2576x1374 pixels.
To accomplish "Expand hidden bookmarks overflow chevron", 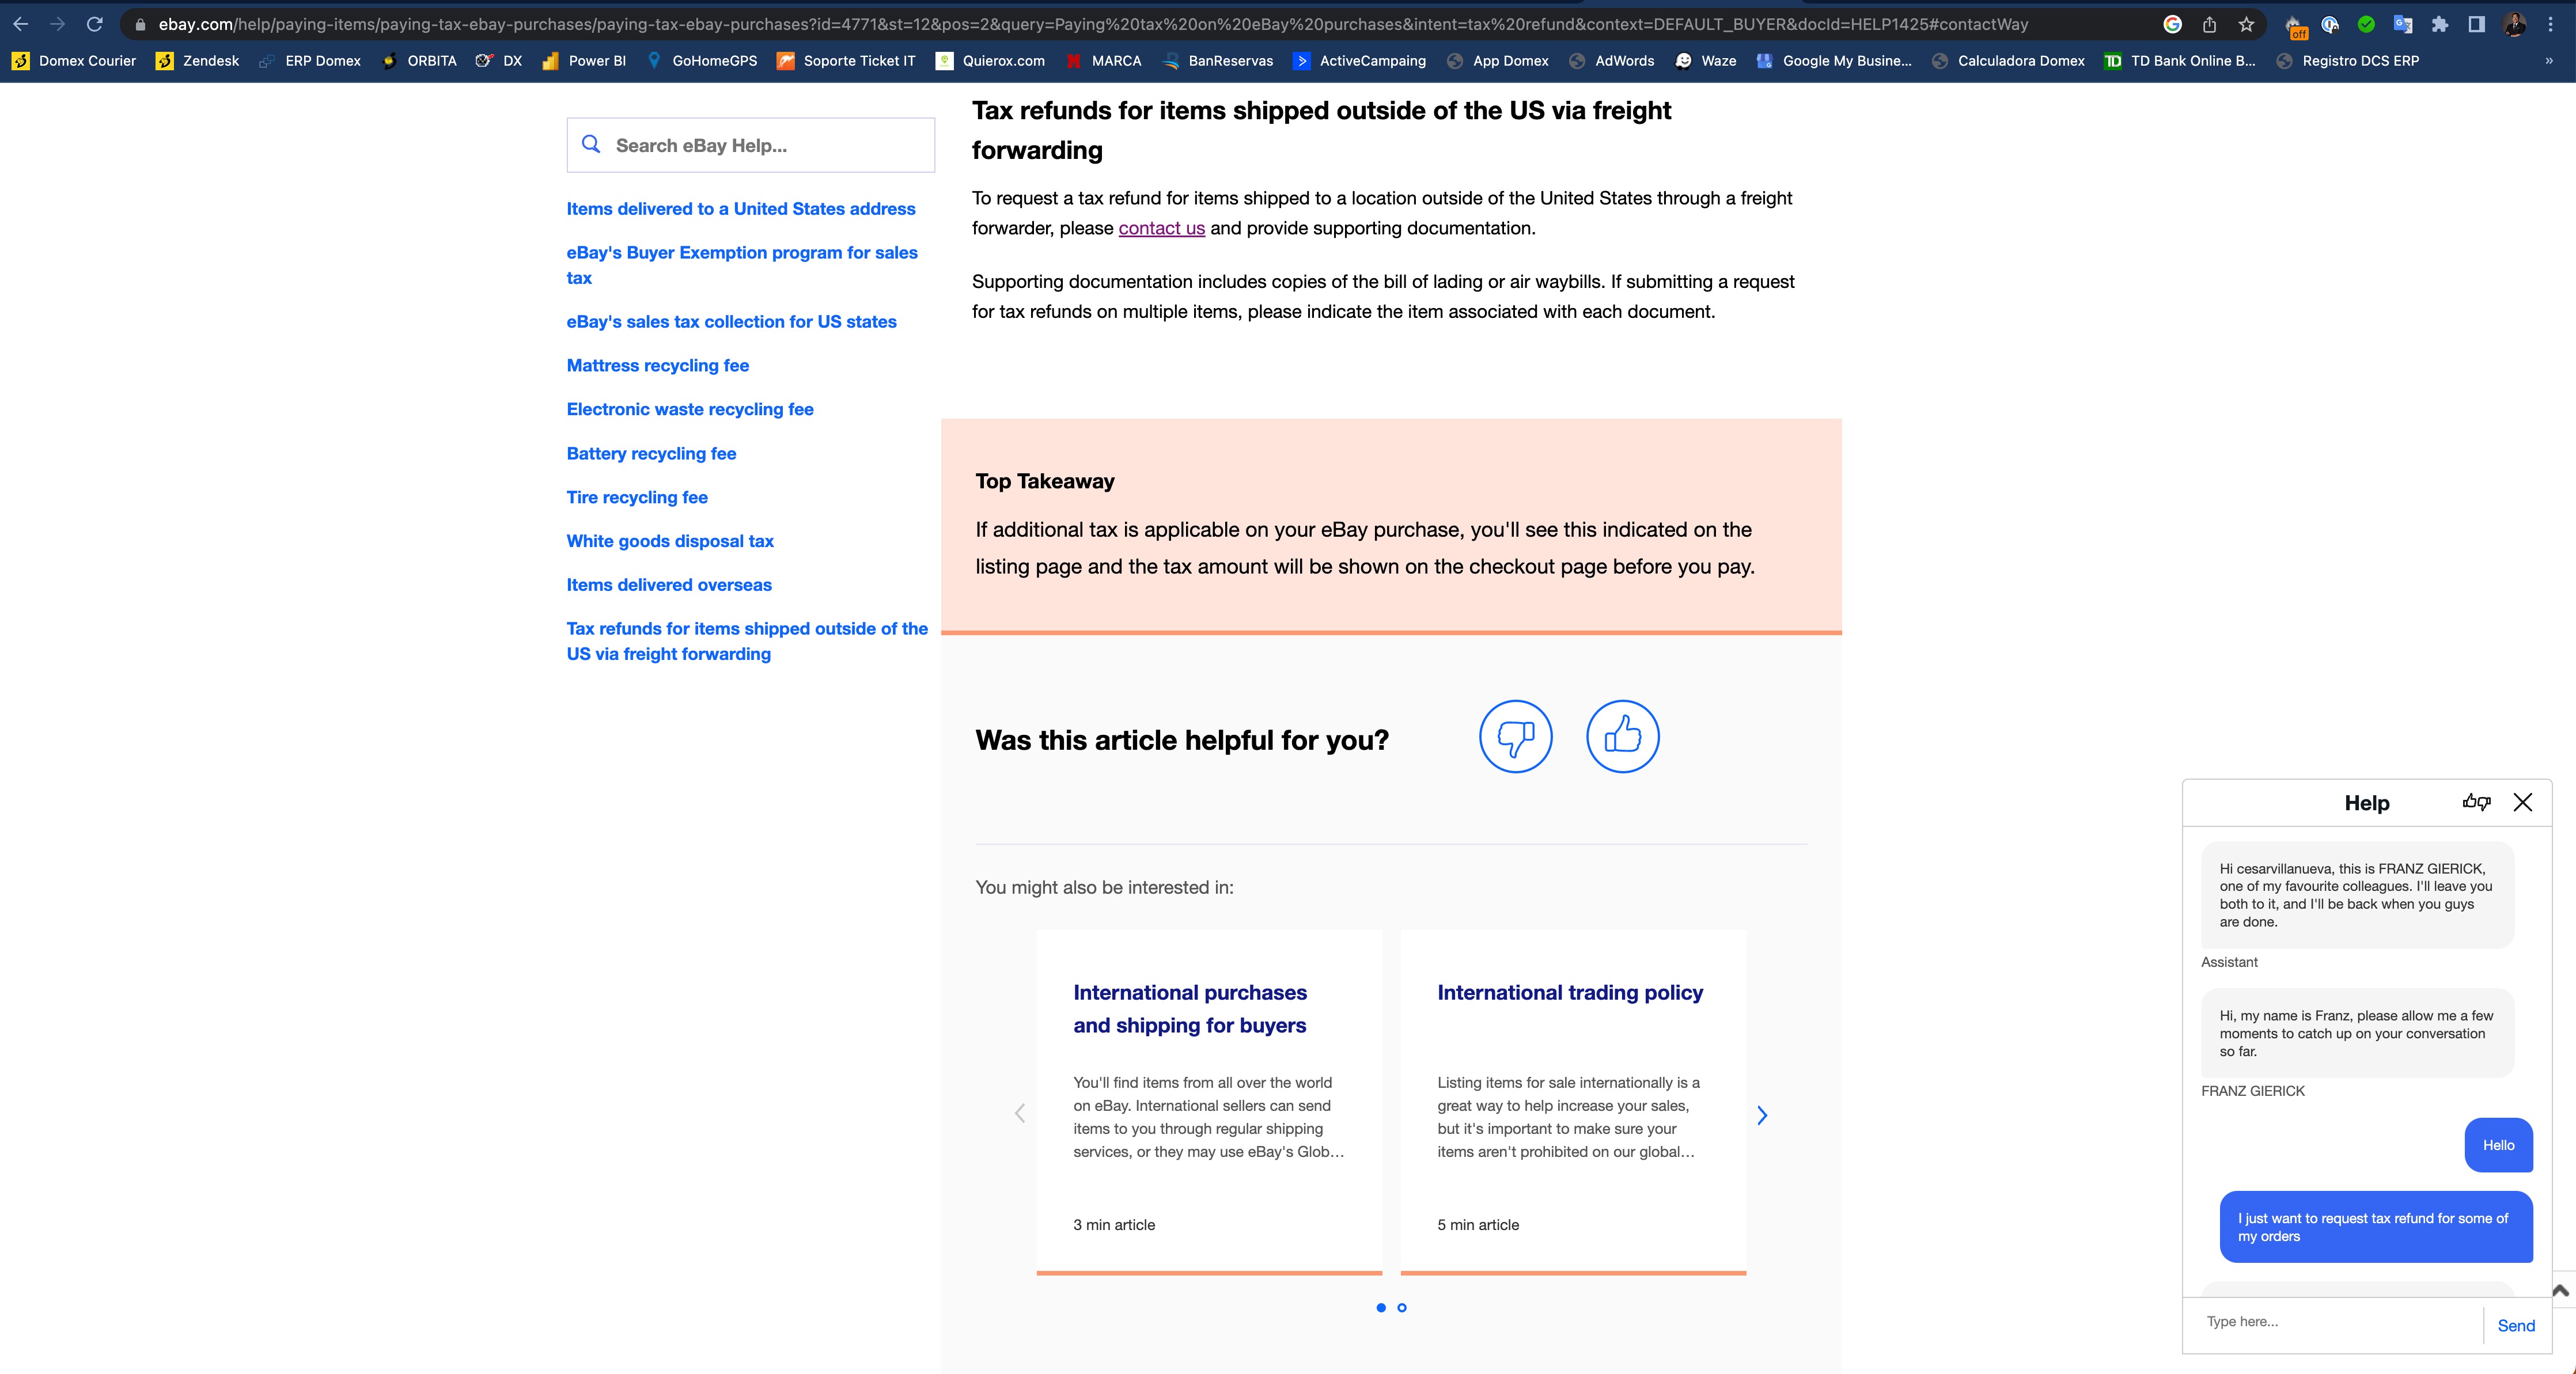I will click(2548, 61).
